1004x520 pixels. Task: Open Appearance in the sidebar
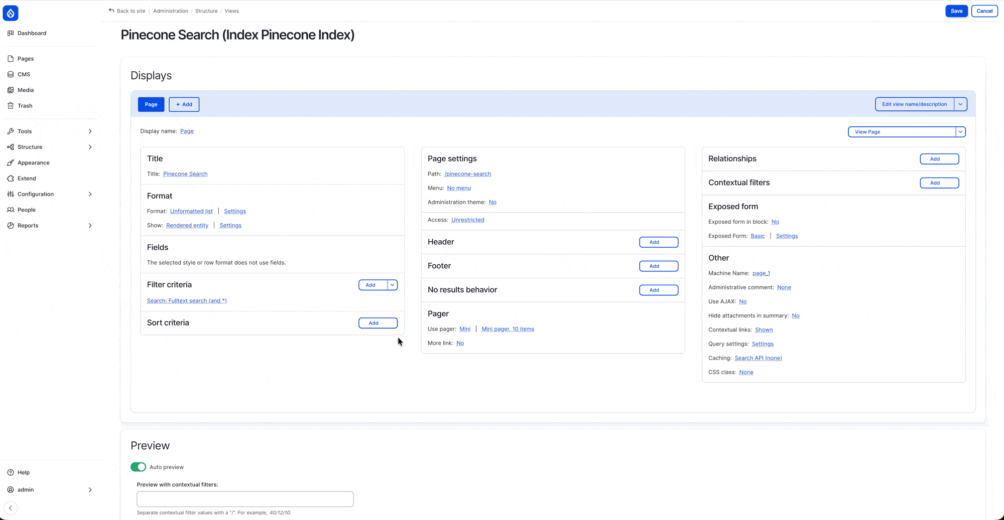tap(33, 163)
